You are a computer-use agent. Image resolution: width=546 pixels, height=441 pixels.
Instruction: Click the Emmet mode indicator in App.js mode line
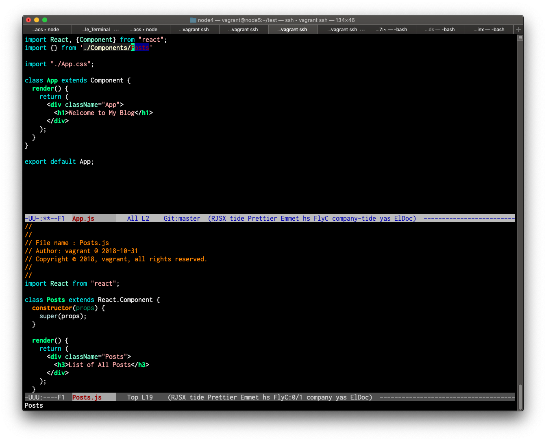(289, 218)
